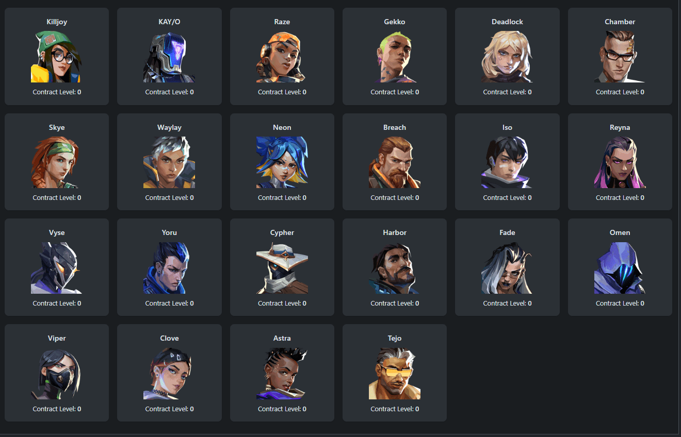Select Astra's agent portrait

282,374
